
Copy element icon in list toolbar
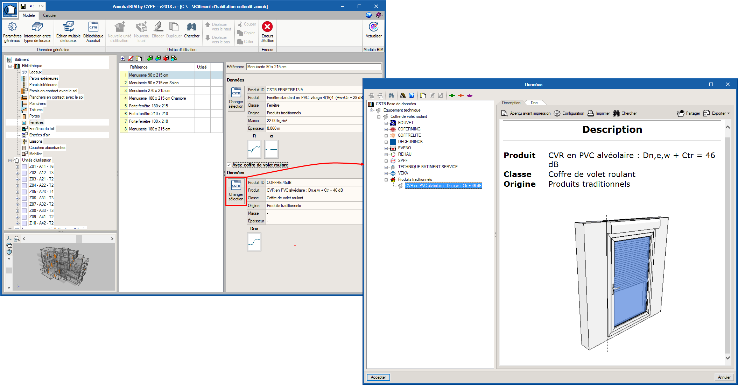pyautogui.click(x=139, y=58)
